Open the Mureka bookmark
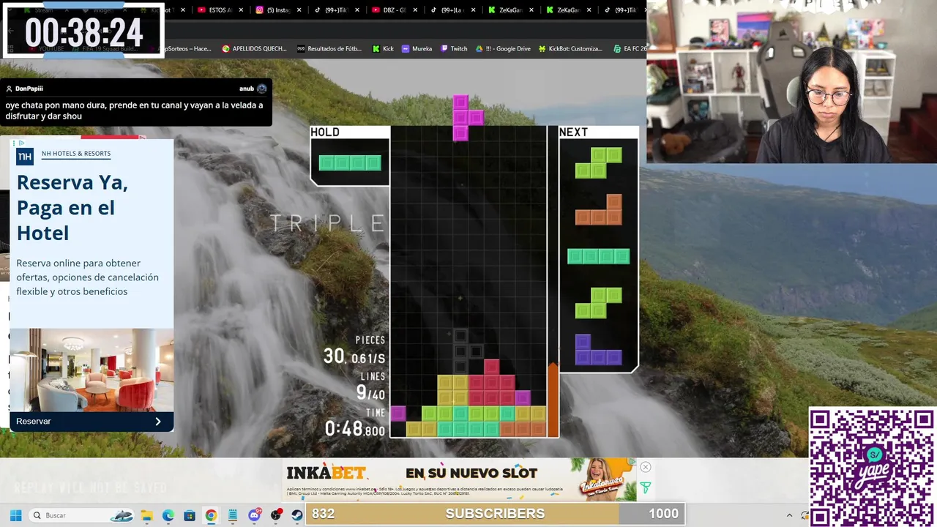Screen dimensions: 937x527 417,48
